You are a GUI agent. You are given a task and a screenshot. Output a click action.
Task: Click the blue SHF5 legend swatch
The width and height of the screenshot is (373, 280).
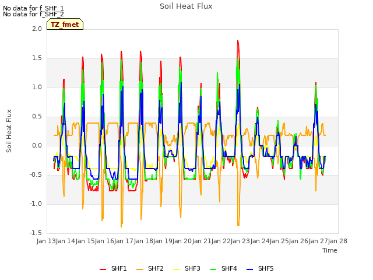[x=250, y=269]
